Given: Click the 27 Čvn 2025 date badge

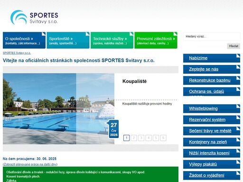Looking at the screenshot, I should pyautogui.click(x=113, y=129).
